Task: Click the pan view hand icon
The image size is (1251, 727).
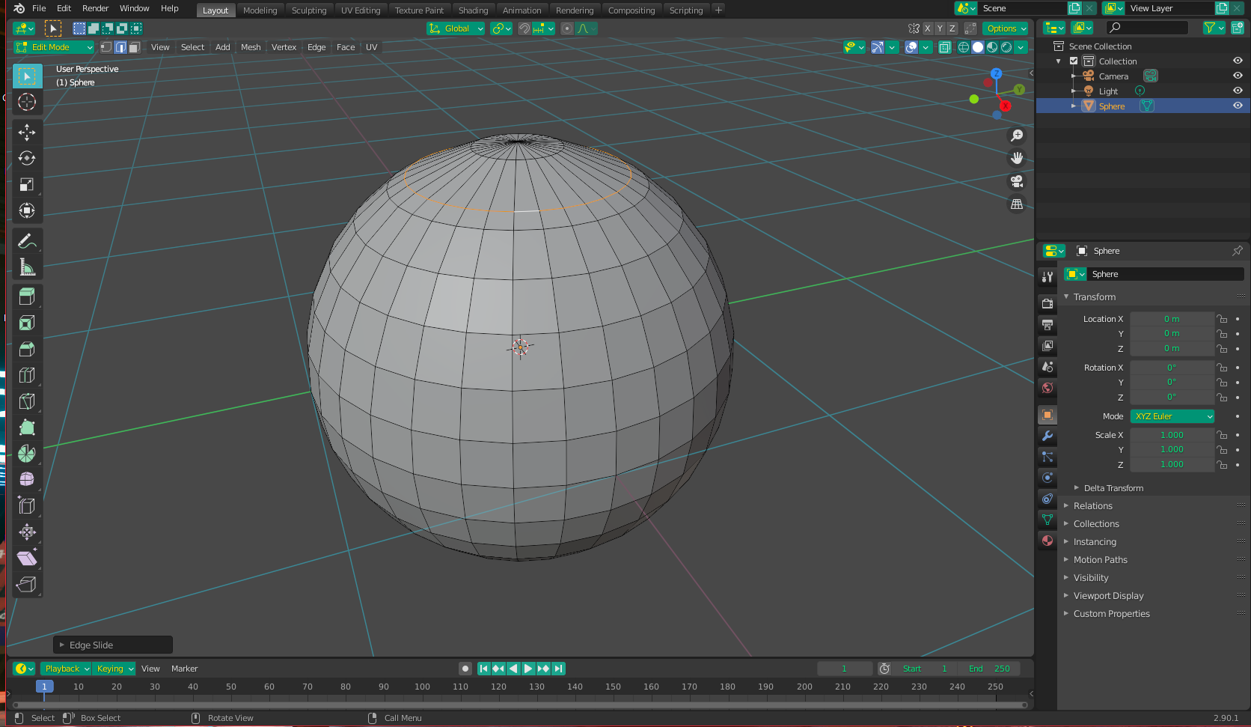Action: coord(1017,158)
